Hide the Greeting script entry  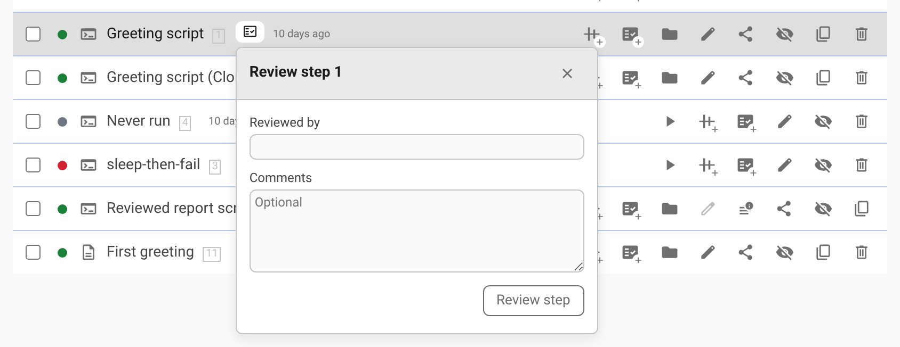click(x=785, y=35)
